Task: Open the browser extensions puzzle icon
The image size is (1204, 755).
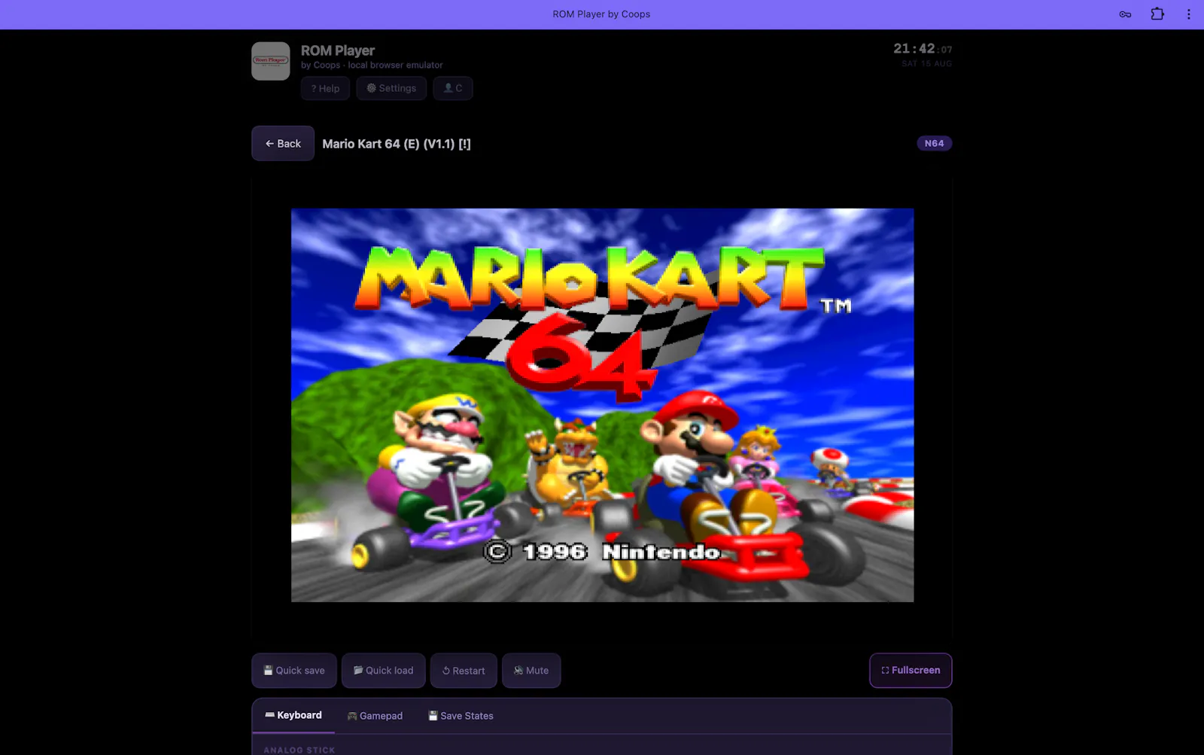Action: [1157, 14]
